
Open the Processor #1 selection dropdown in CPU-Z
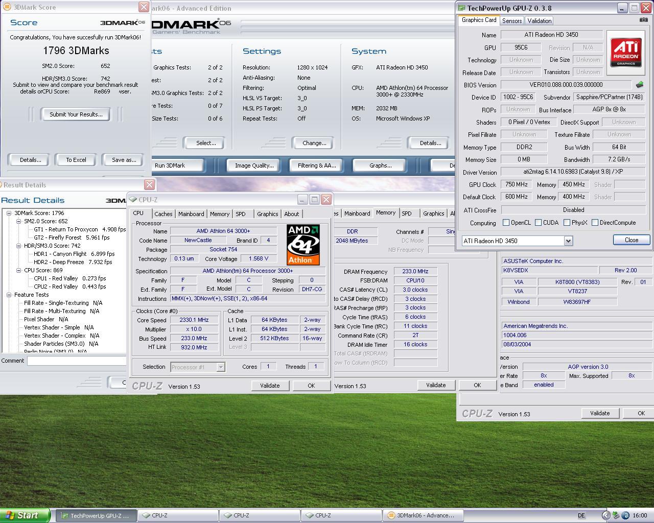(x=221, y=367)
